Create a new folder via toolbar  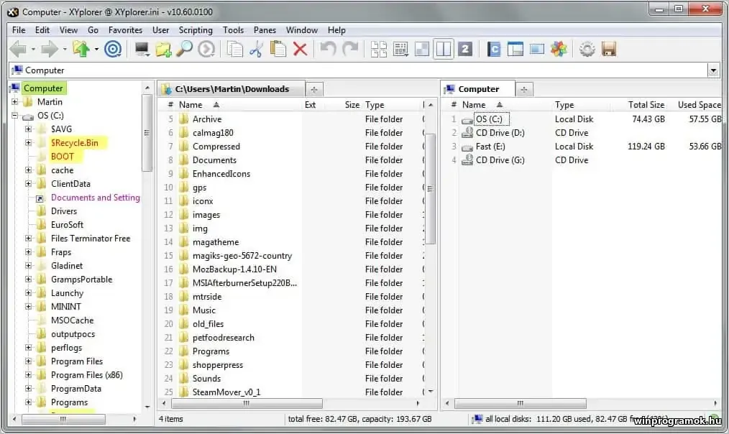click(163, 49)
